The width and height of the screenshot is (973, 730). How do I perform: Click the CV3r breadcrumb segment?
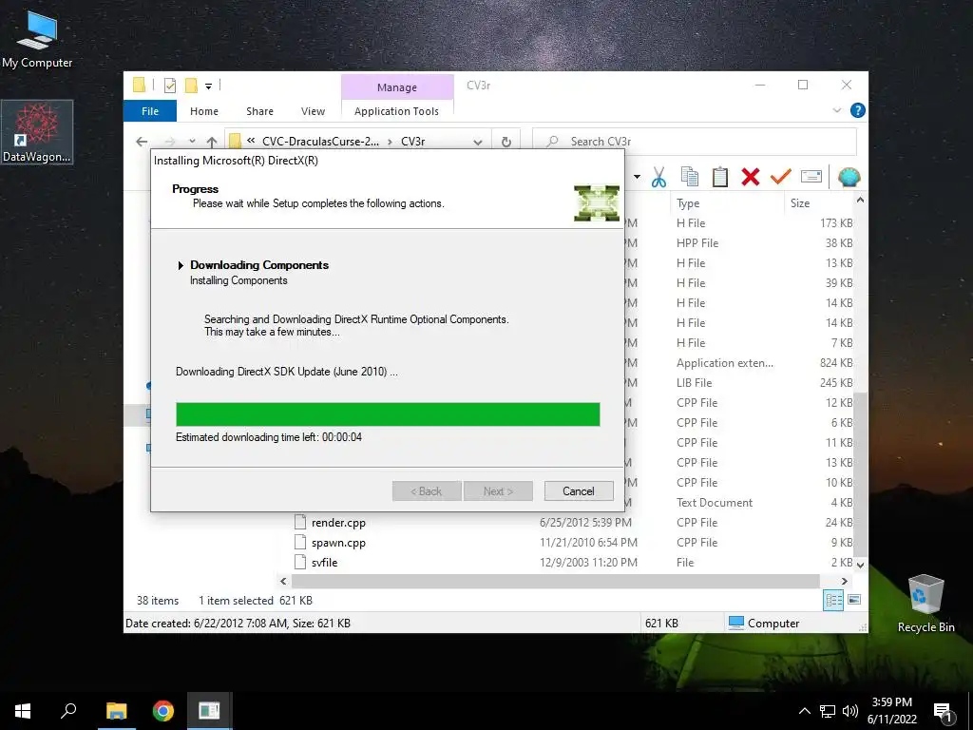click(x=412, y=142)
